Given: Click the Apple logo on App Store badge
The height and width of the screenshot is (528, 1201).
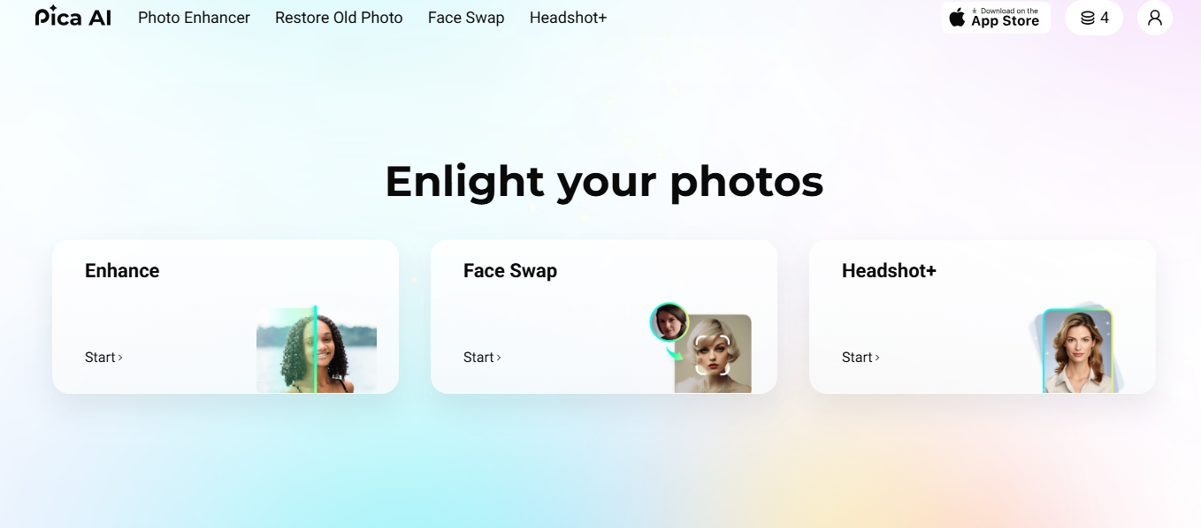Looking at the screenshot, I should [957, 18].
